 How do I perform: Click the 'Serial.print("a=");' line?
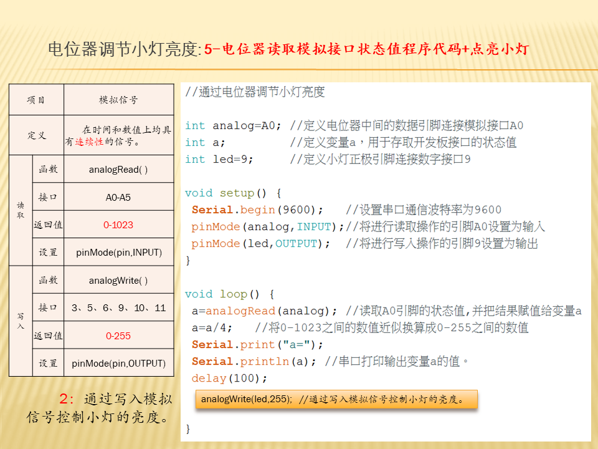(257, 344)
